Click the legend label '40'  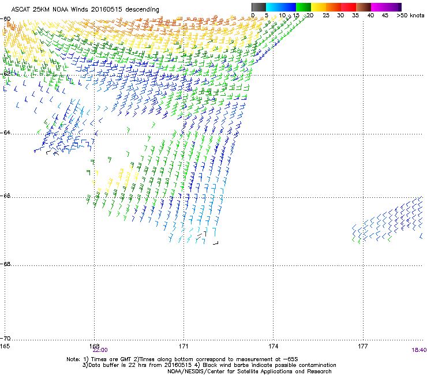coord(370,15)
